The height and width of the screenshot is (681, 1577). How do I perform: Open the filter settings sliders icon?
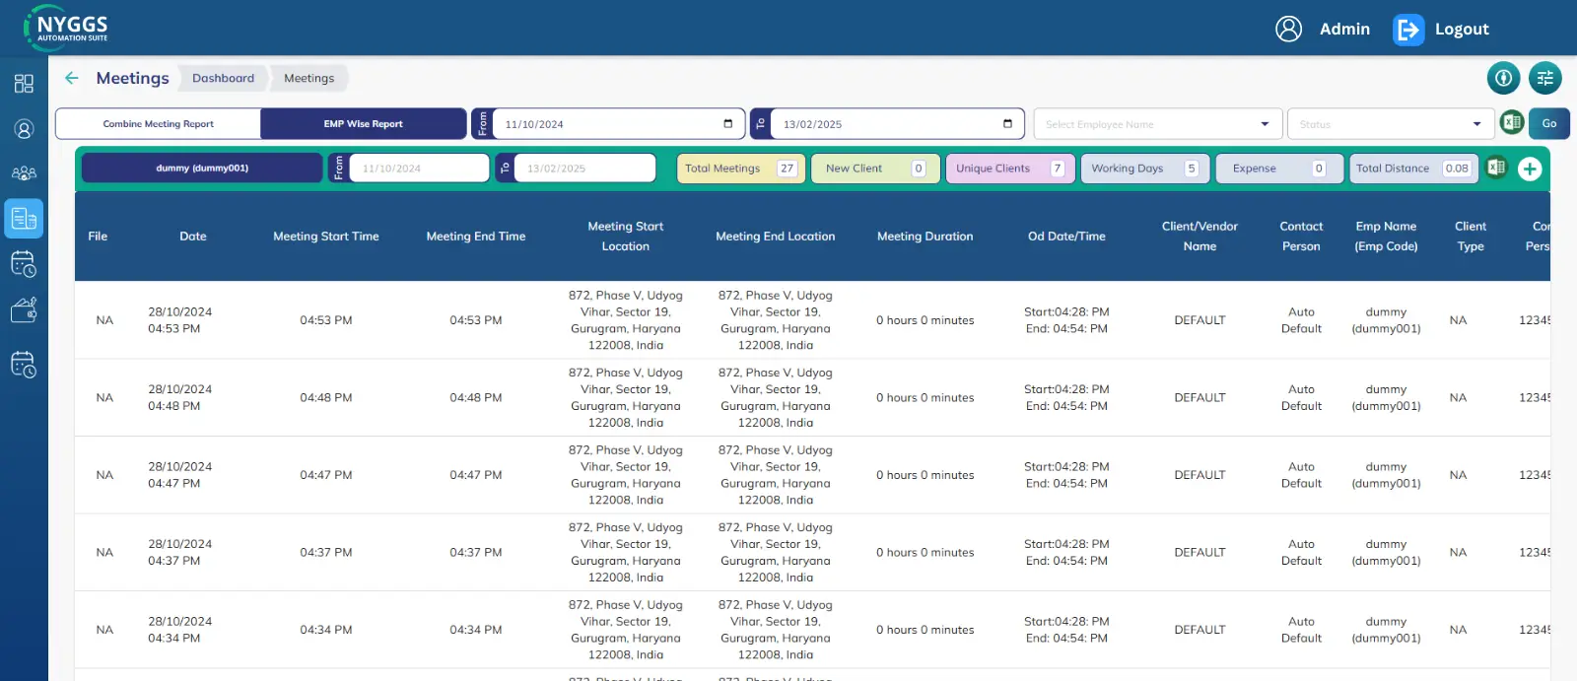1544,78
